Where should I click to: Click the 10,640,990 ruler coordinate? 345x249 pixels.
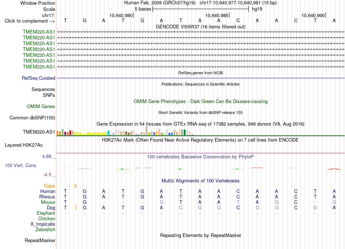[313, 15]
